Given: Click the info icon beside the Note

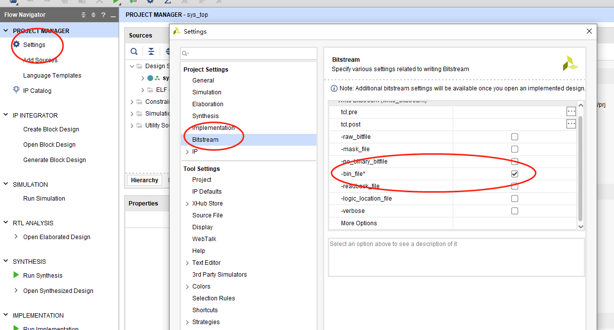Looking at the screenshot, I should click(x=334, y=88).
